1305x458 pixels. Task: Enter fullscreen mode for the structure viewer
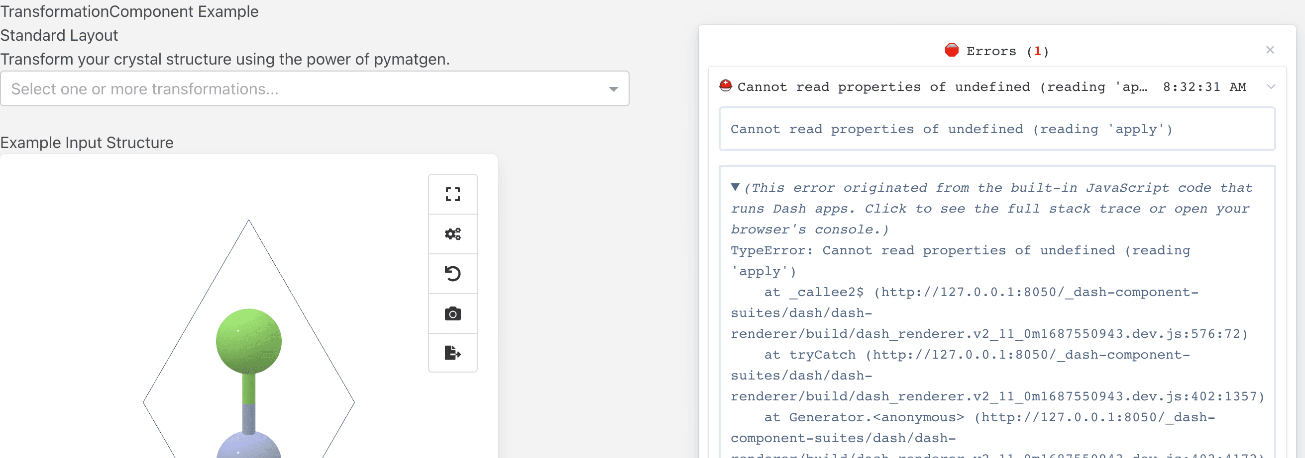coord(452,194)
